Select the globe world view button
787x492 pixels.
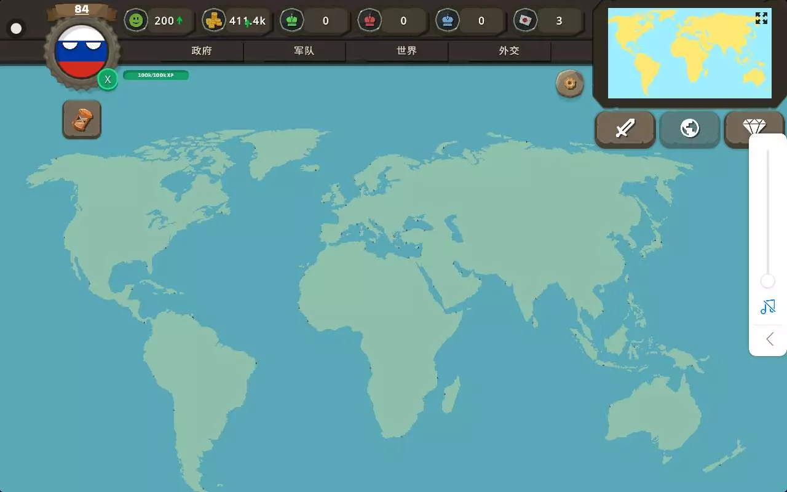689,129
